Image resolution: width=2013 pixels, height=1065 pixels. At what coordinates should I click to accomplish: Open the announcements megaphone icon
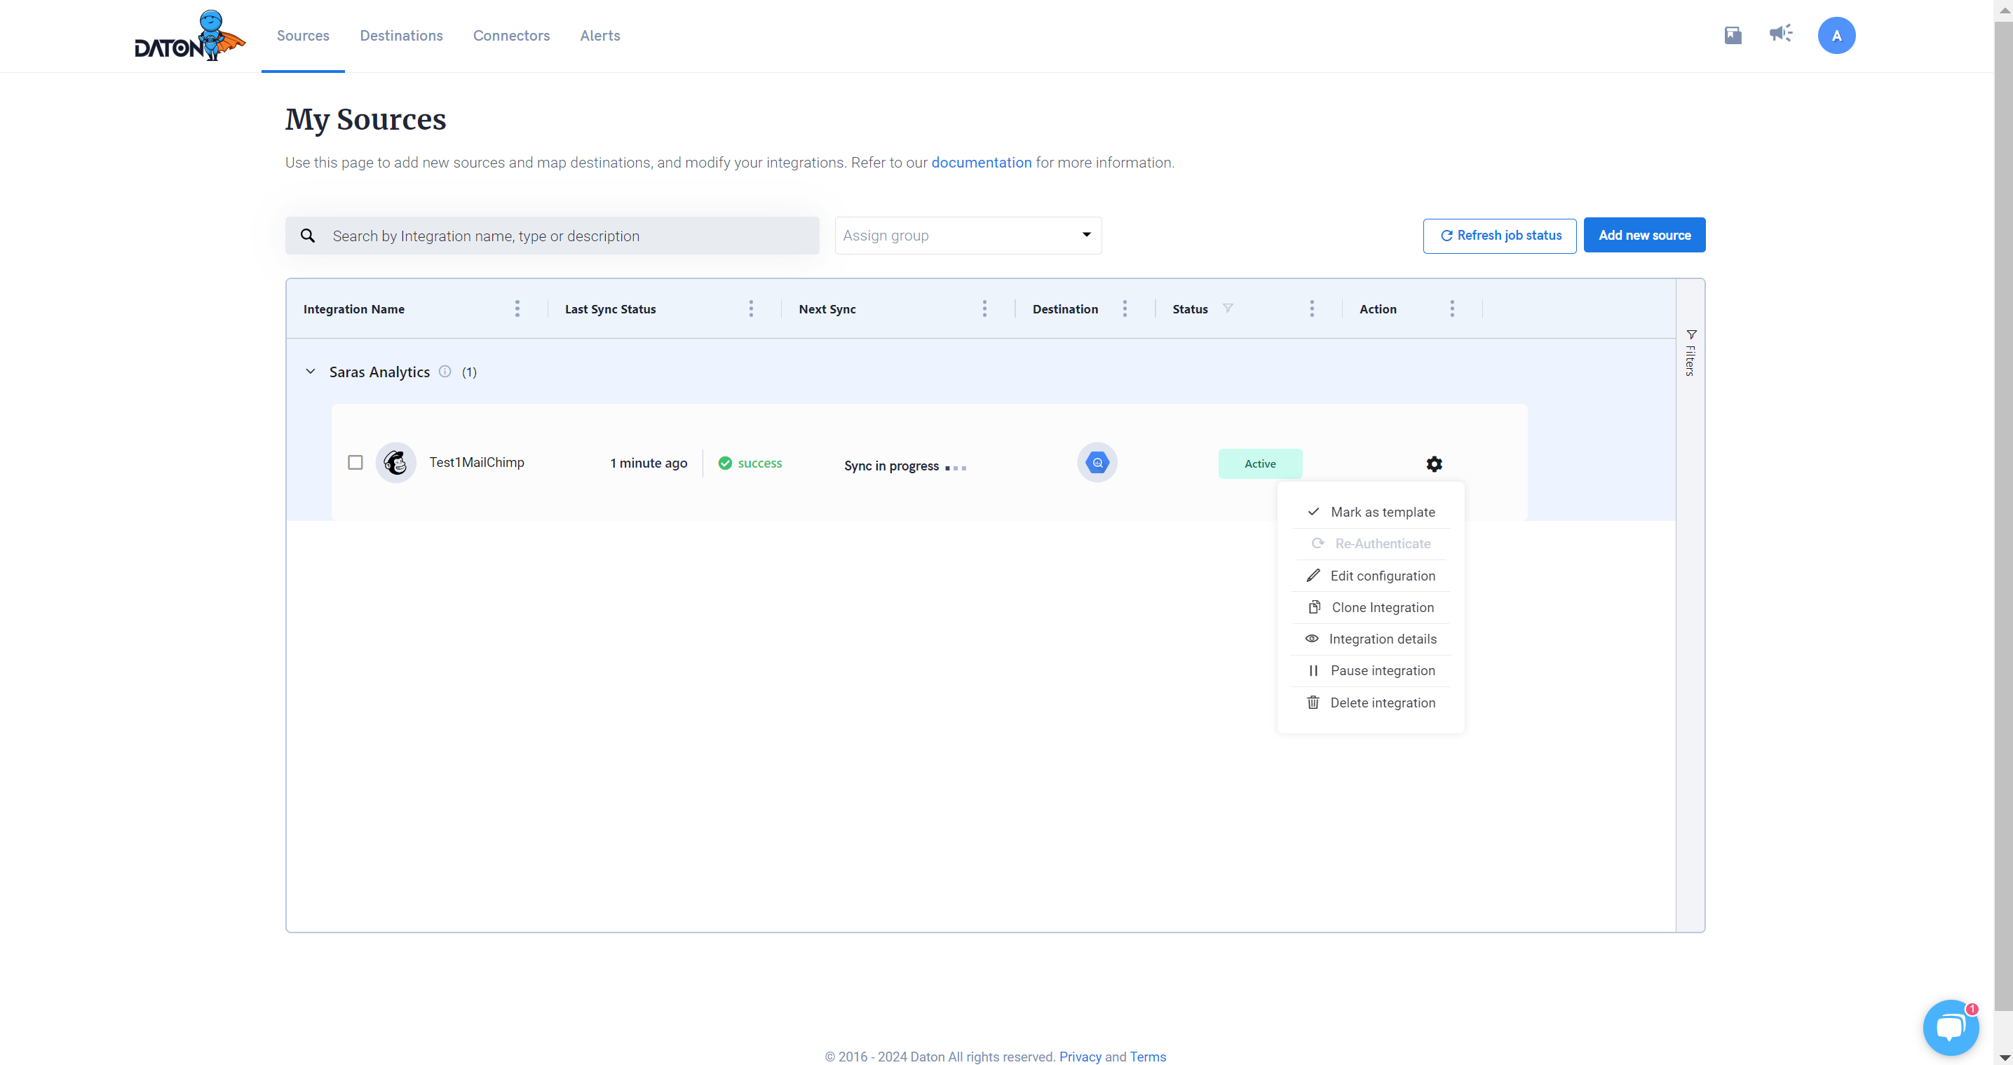(x=1780, y=34)
